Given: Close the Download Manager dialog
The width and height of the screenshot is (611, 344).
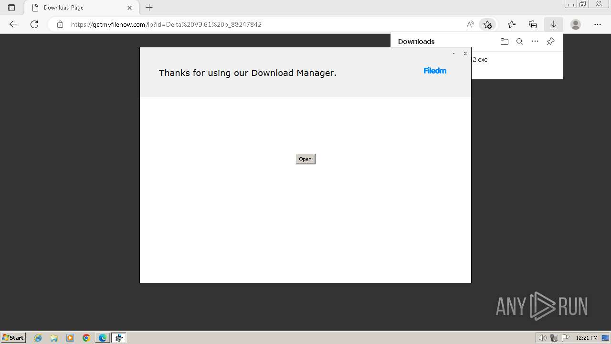Looking at the screenshot, I should (465, 54).
